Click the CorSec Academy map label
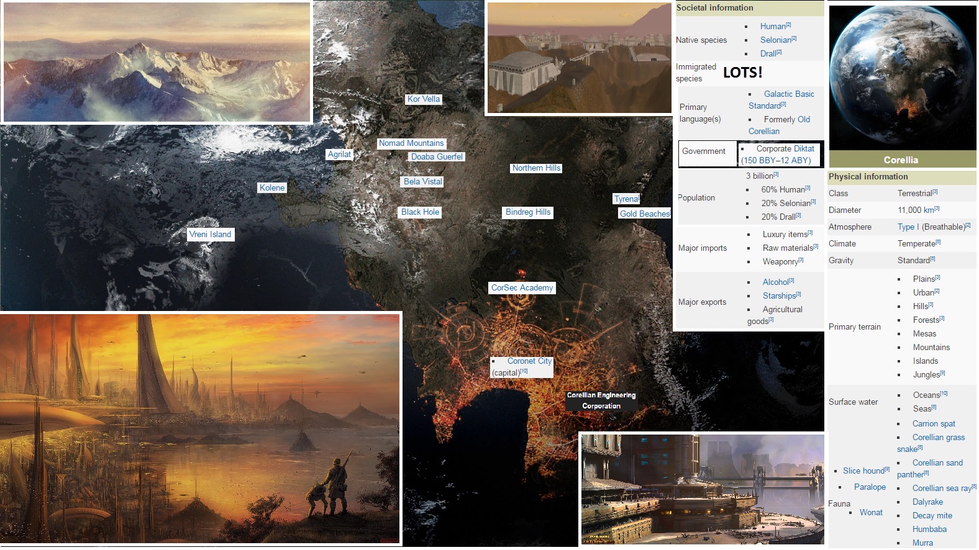 point(522,288)
